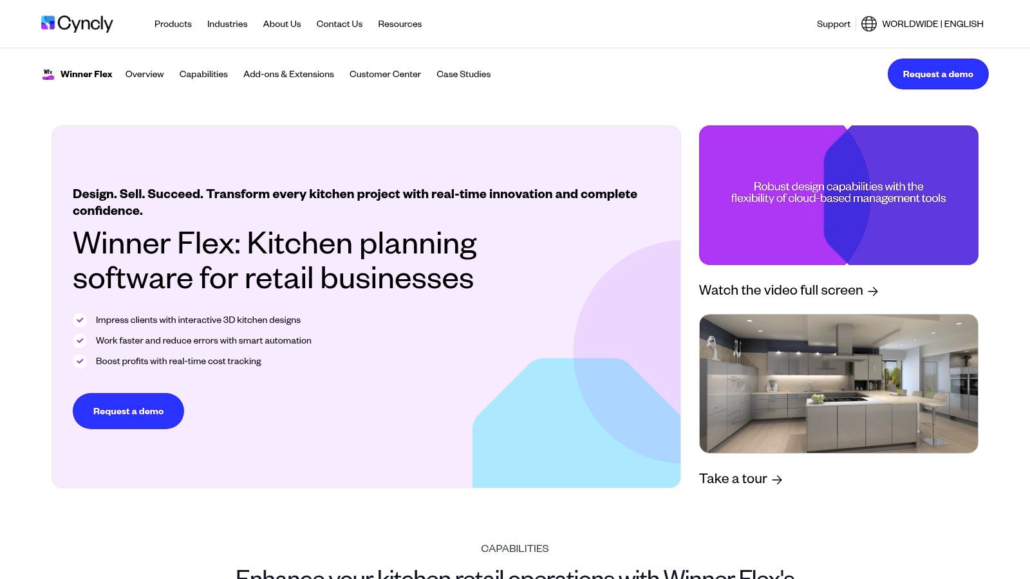Click the checkmark beside interactive 3D kitchen designs
1030x579 pixels.
(80, 320)
